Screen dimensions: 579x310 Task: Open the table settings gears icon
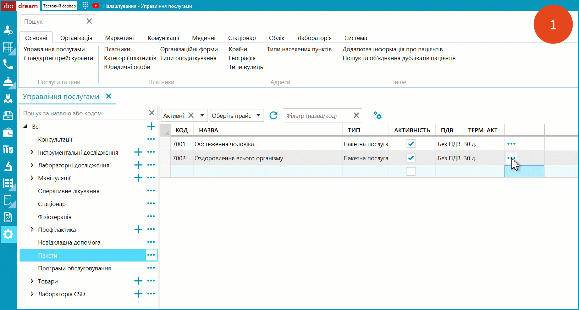coord(377,115)
